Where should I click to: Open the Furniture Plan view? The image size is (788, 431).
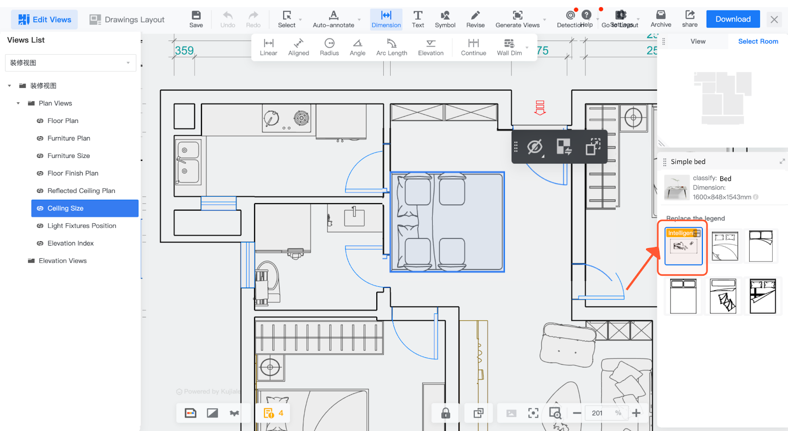tap(69, 138)
